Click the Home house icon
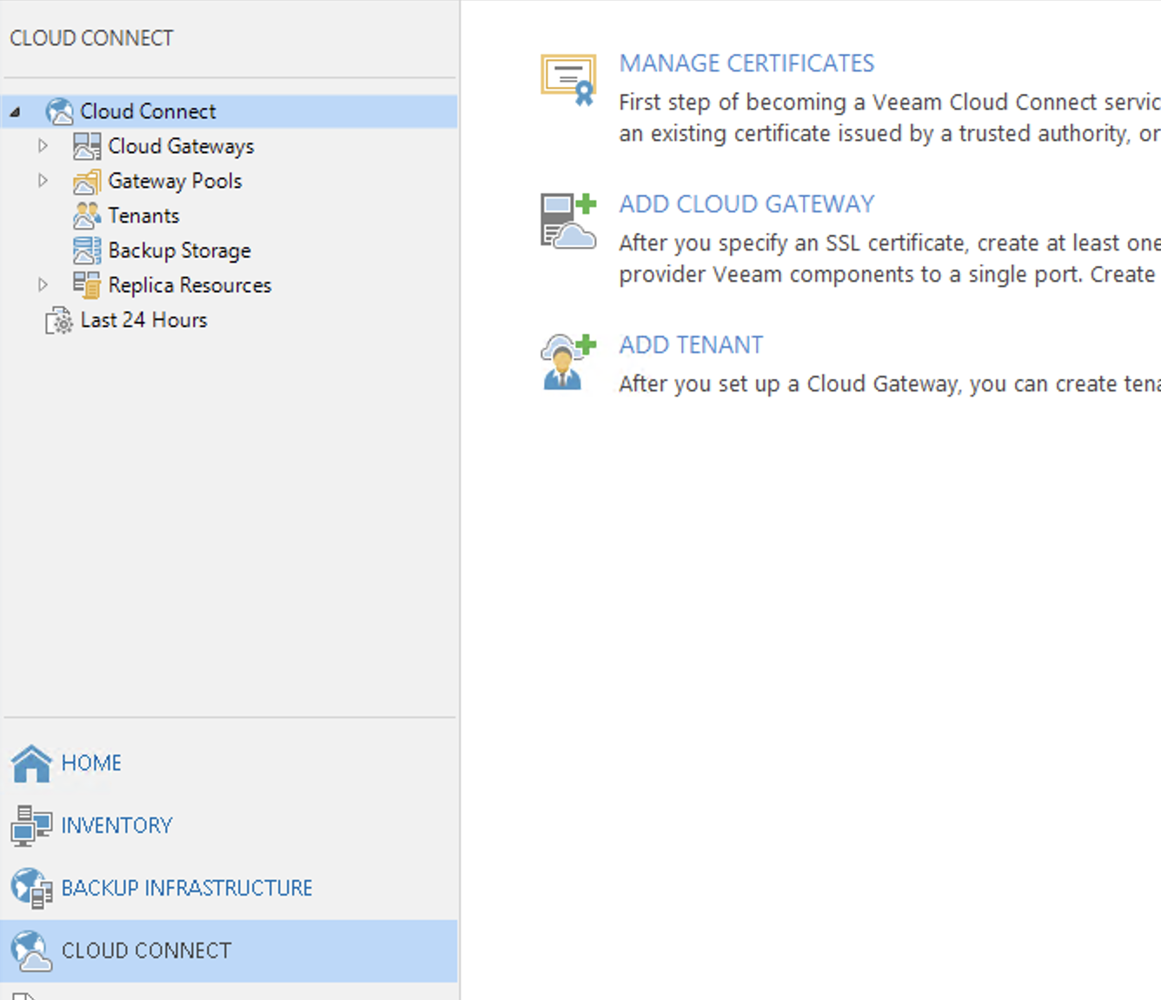This screenshot has height=1000, width=1161. (32, 763)
